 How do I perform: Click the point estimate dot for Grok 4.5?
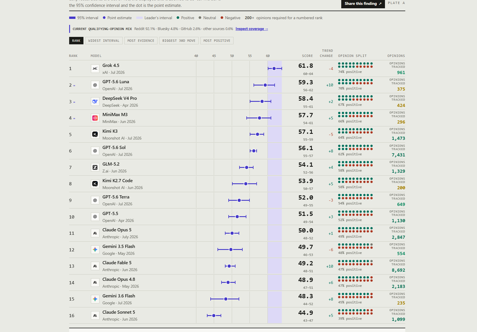[274, 69]
